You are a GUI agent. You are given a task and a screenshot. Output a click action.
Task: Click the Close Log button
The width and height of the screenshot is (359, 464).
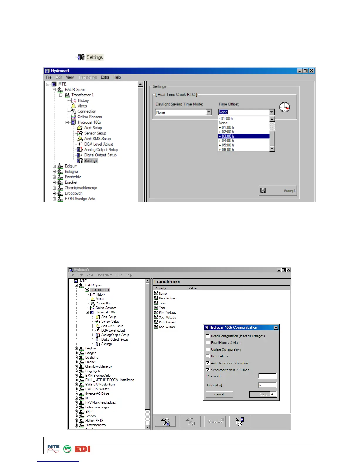click(215, 421)
